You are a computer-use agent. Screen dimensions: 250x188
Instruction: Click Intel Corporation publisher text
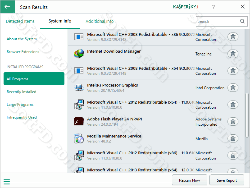[210, 88]
